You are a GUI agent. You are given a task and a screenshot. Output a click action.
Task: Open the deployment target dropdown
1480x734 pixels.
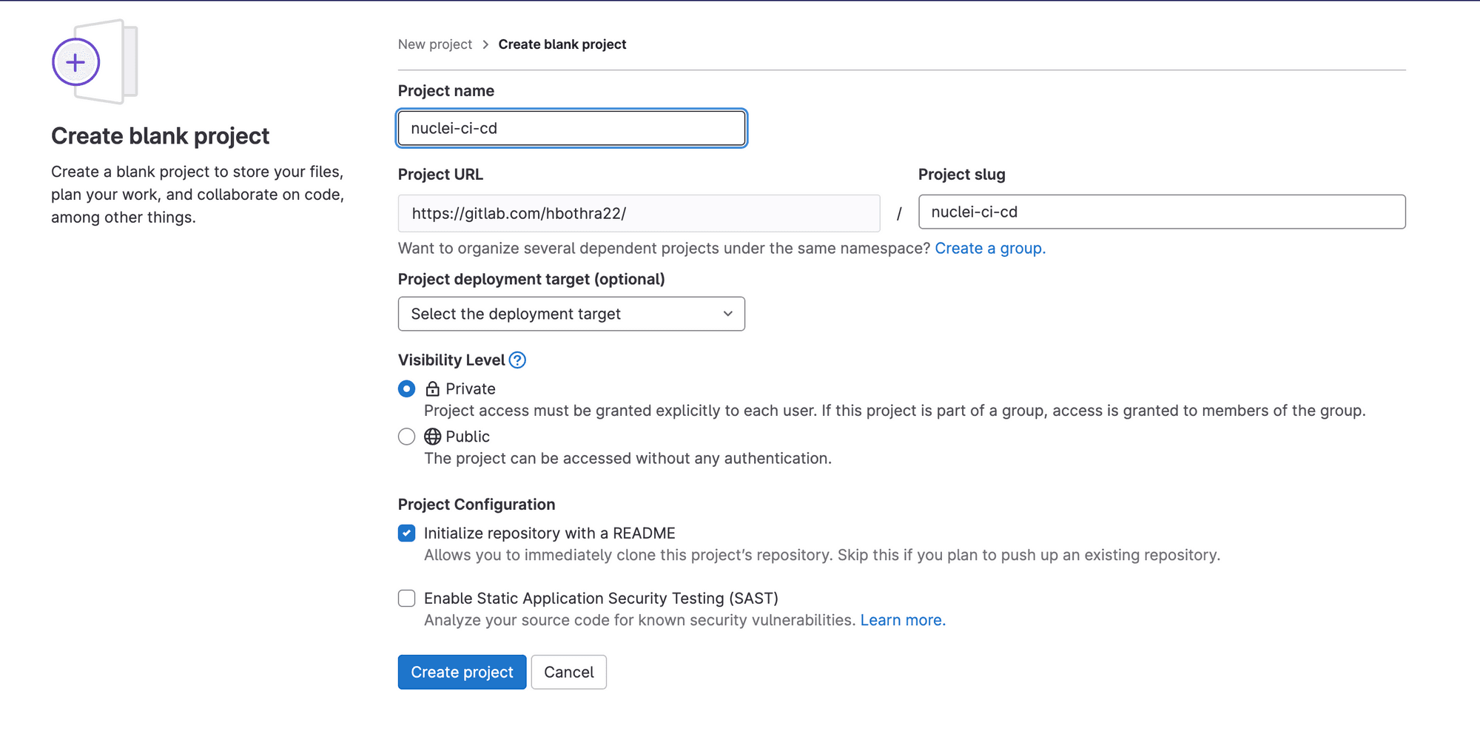(571, 314)
